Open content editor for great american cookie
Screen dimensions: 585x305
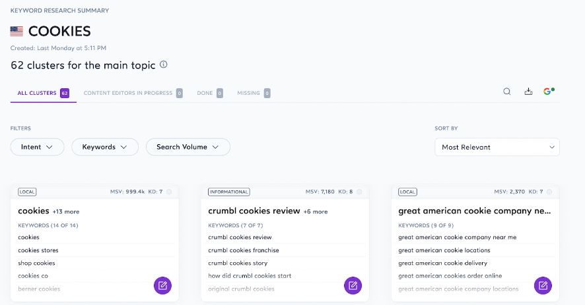(543, 286)
